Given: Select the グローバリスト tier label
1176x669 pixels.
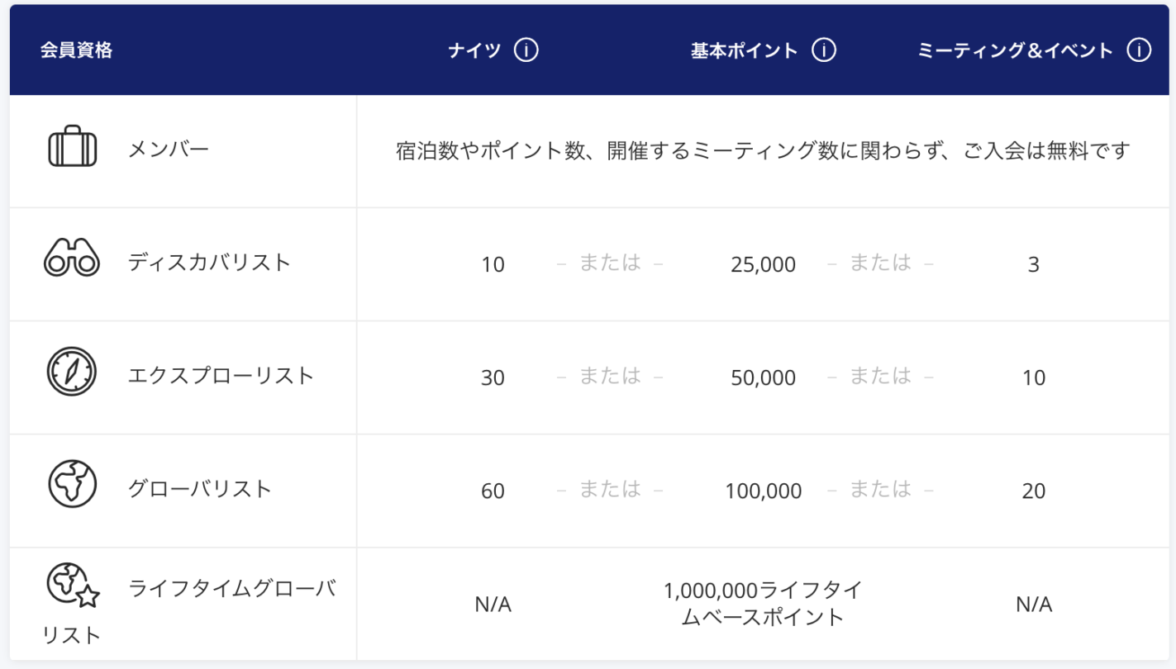Looking at the screenshot, I should coord(199,489).
